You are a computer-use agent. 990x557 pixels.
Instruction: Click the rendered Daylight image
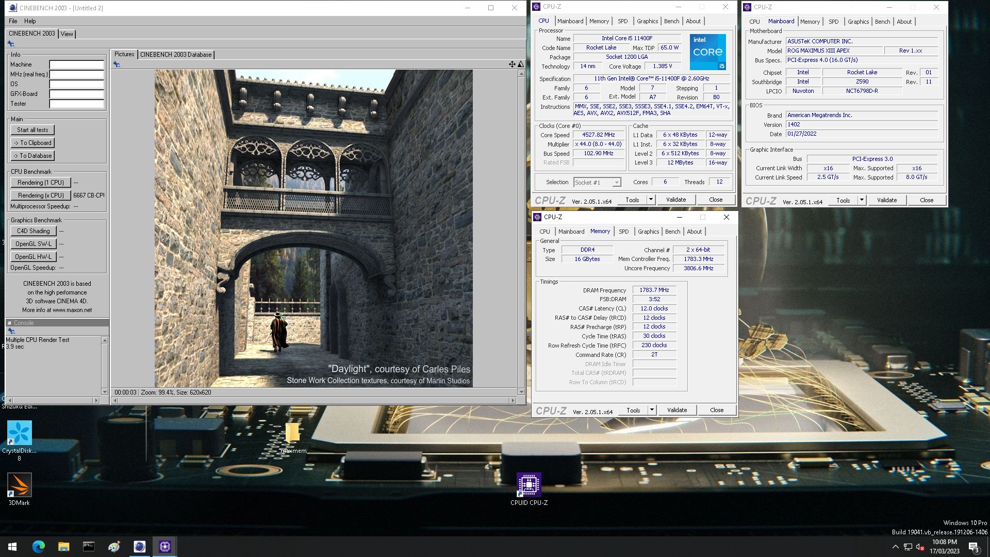313,228
